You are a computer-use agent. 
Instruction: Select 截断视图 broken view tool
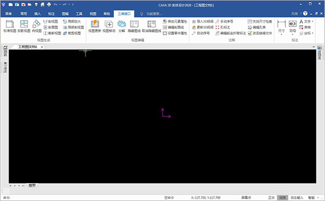tap(52, 33)
